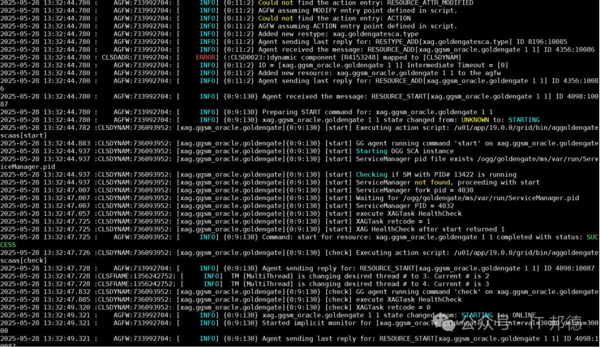Select 'ServiceManager fork pid = 4030' text
This screenshot has width=601, height=347.
(415, 190)
